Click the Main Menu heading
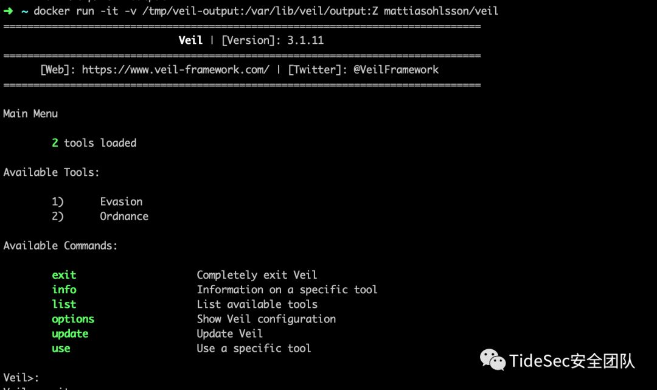Image resolution: width=657 pixels, height=390 pixels. (x=30, y=114)
